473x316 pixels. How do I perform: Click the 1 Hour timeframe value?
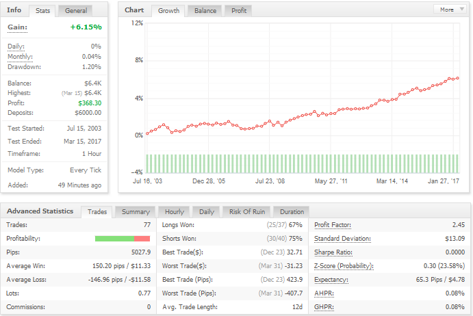(x=92, y=154)
